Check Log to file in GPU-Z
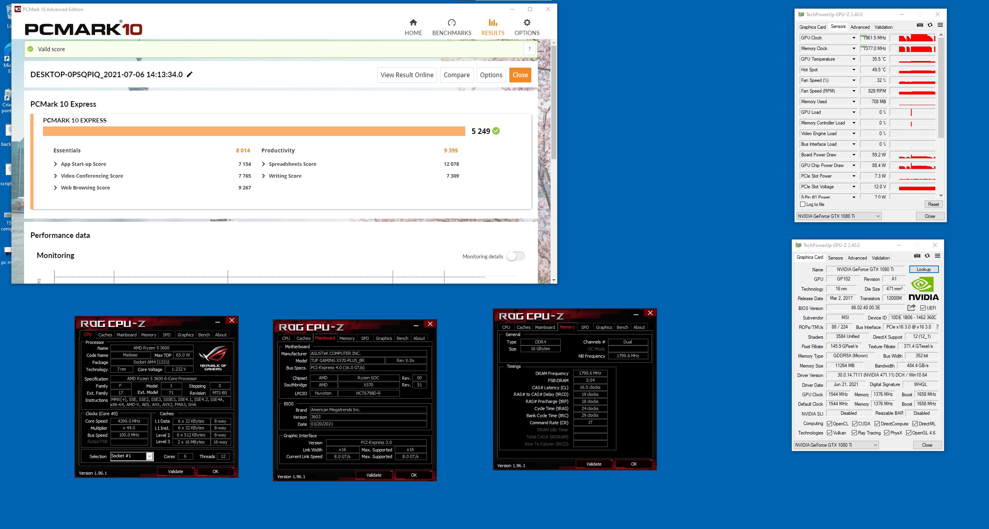989x529 pixels. pos(802,204)
